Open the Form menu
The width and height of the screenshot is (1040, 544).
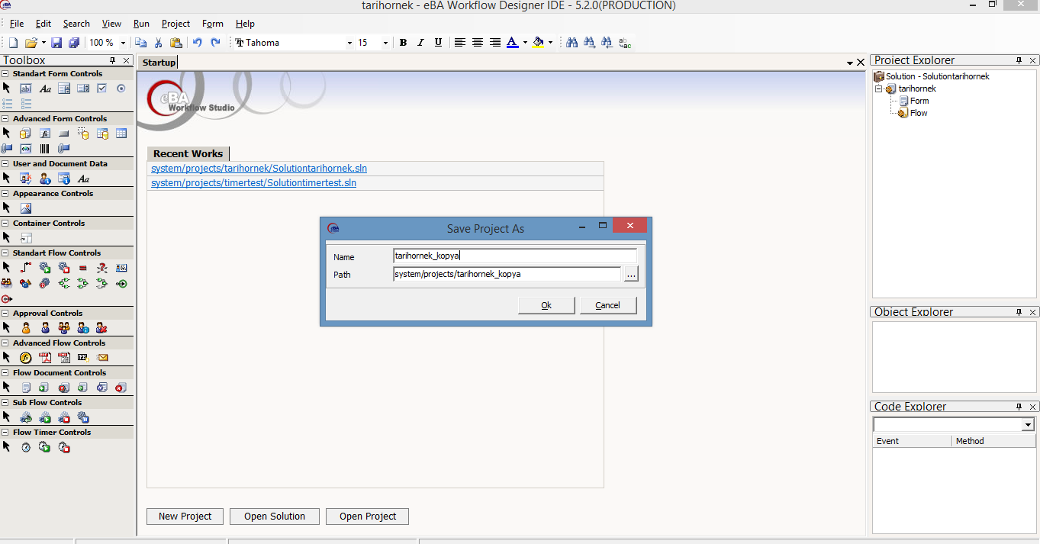[x=213, y=24]
